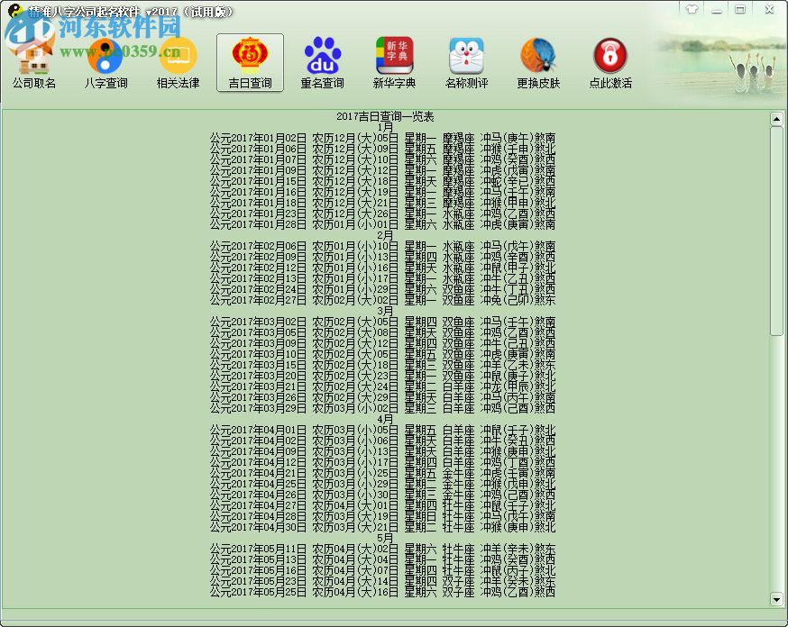The width and height of the screenshot is (788, 627).
Task: Select row 公元2017年03月26日
Action: point(383,397)
